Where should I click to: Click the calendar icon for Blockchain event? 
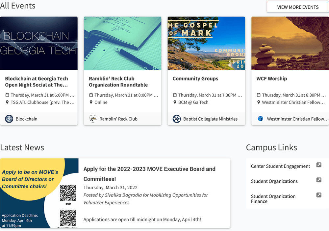coord(7,95)
